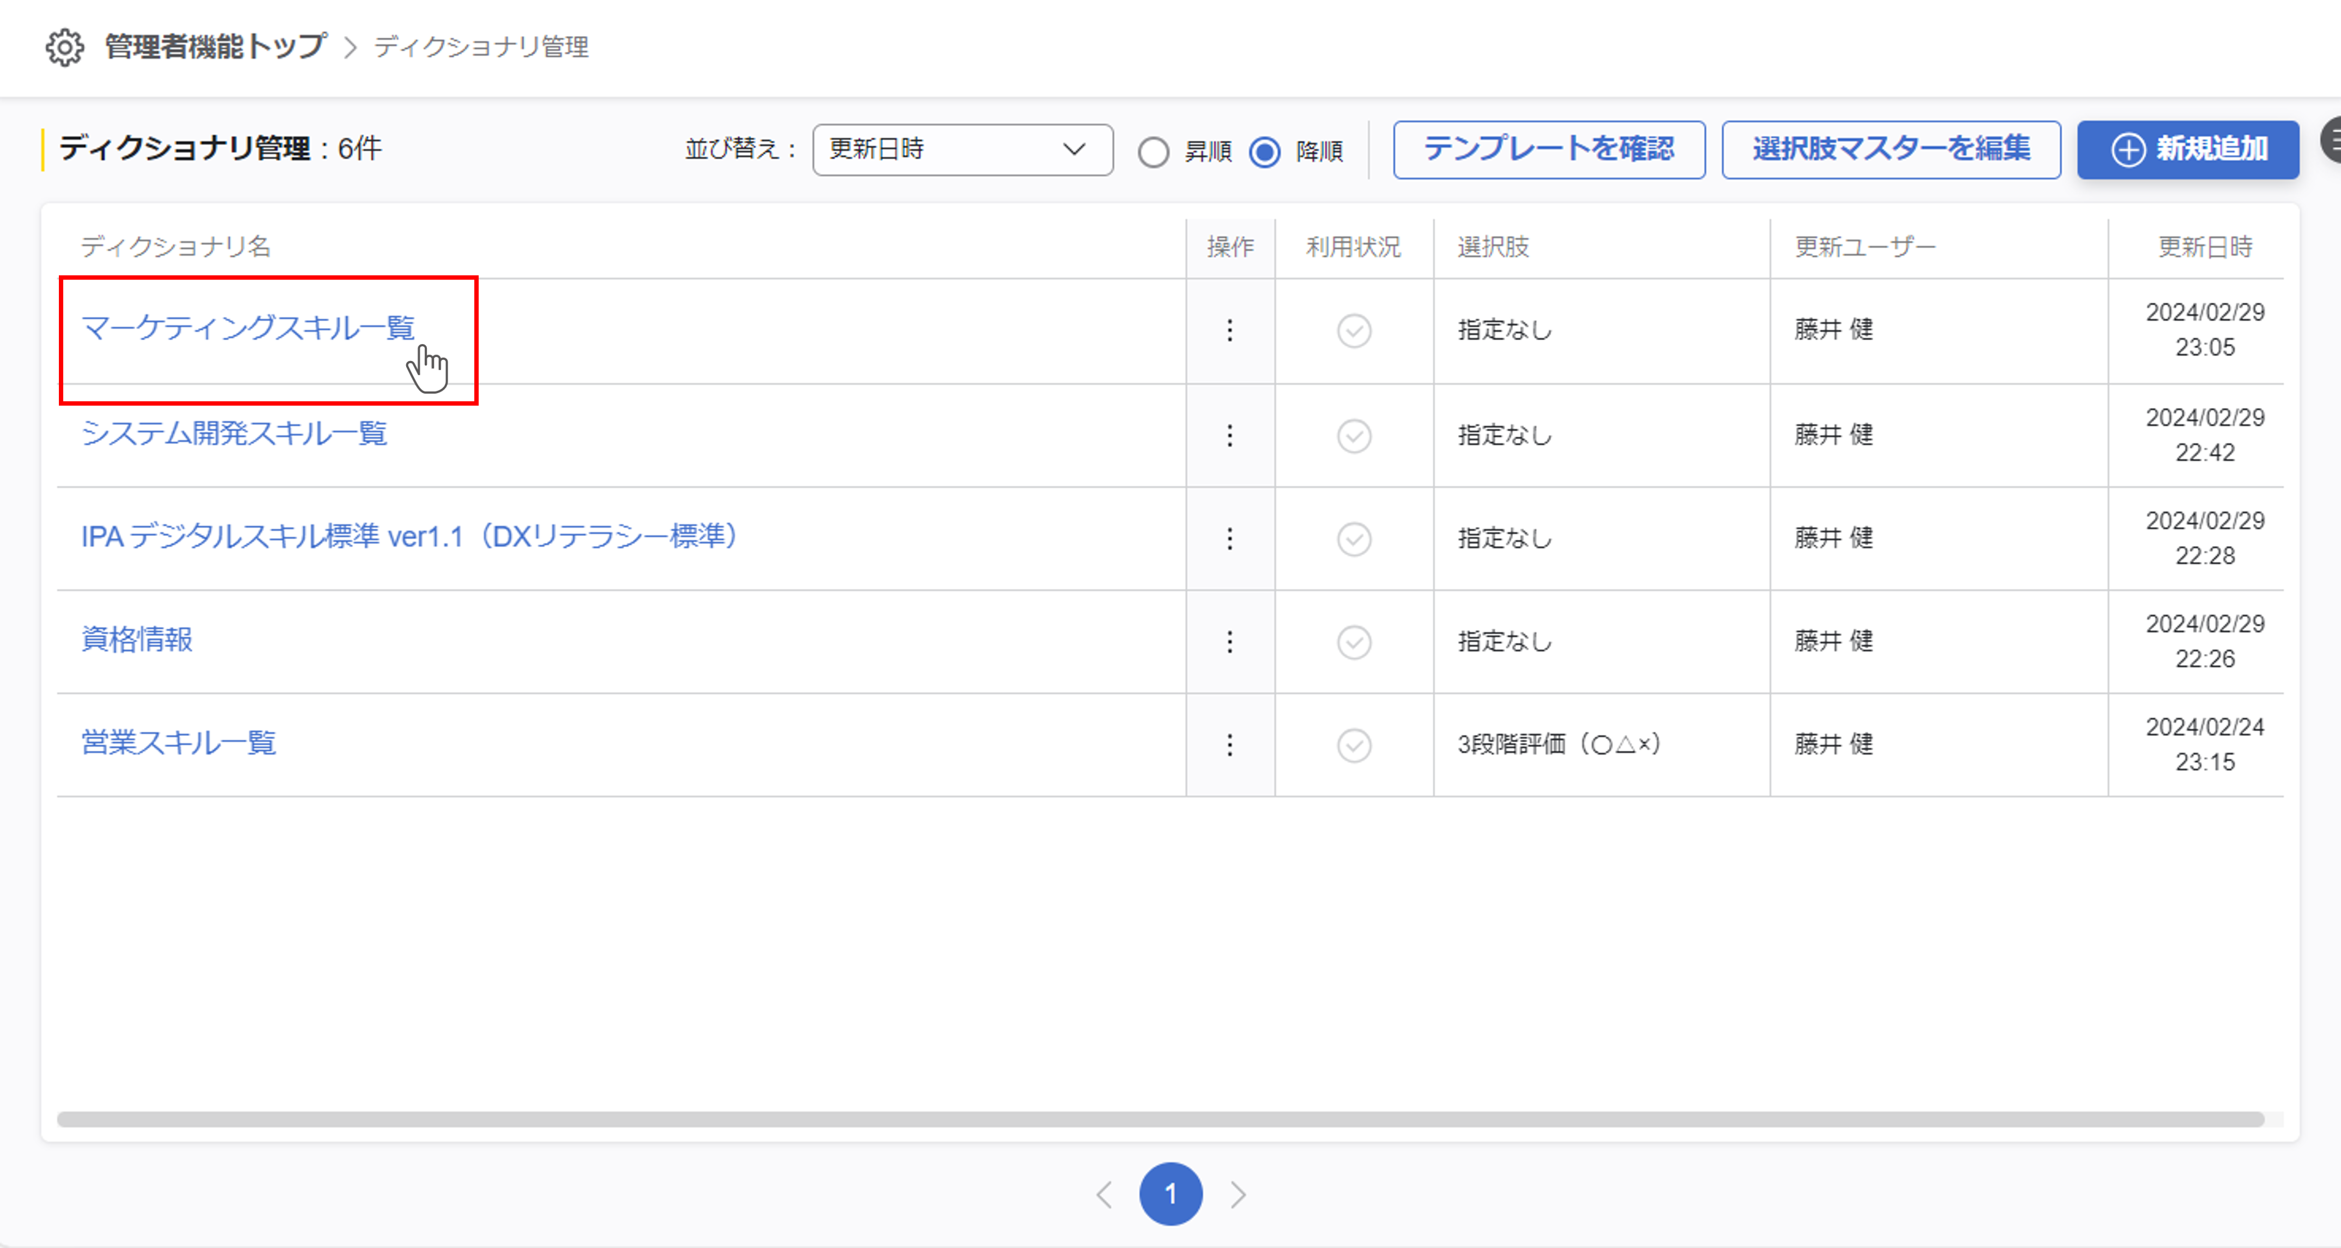The image size is (2341, 1248).
Task: Select the 降順 descending radio button
Action: pos(1264,152)
